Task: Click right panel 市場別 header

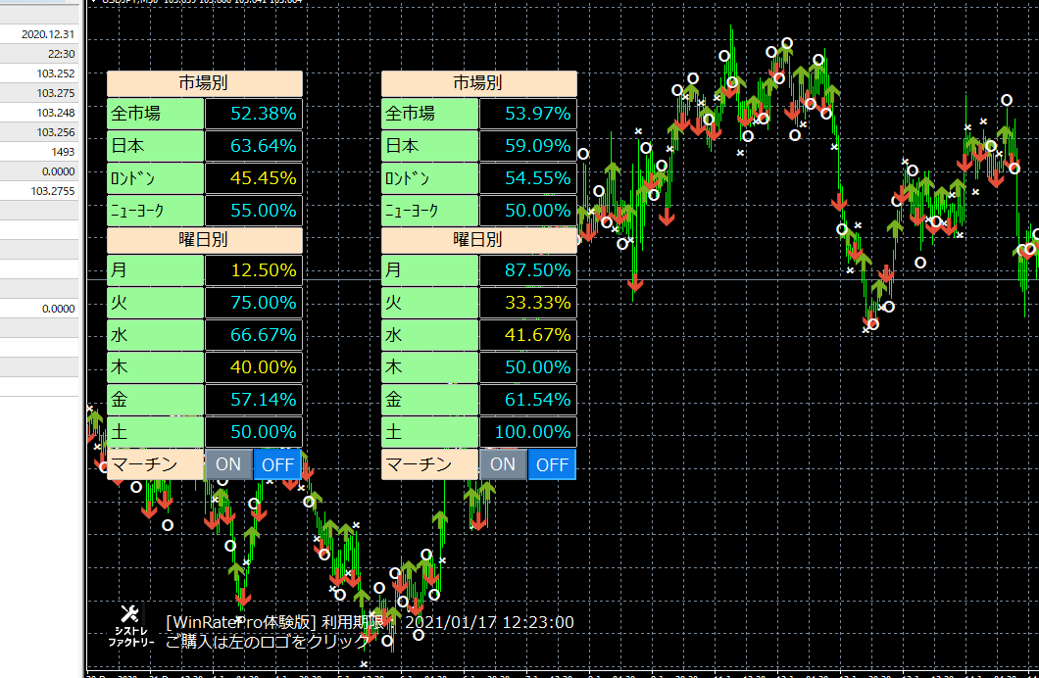Action: tap(478, 83)
